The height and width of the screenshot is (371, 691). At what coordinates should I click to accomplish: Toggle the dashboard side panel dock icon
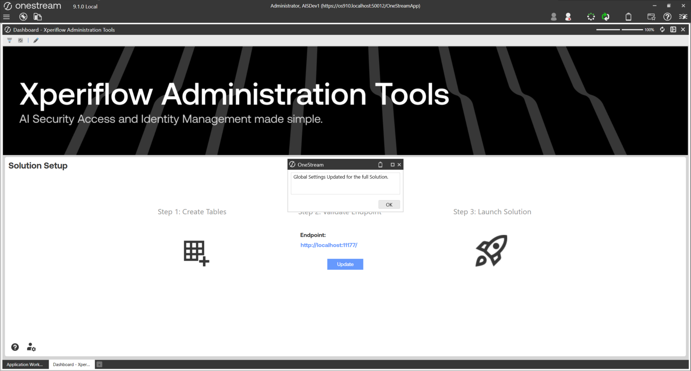(673, 29)
